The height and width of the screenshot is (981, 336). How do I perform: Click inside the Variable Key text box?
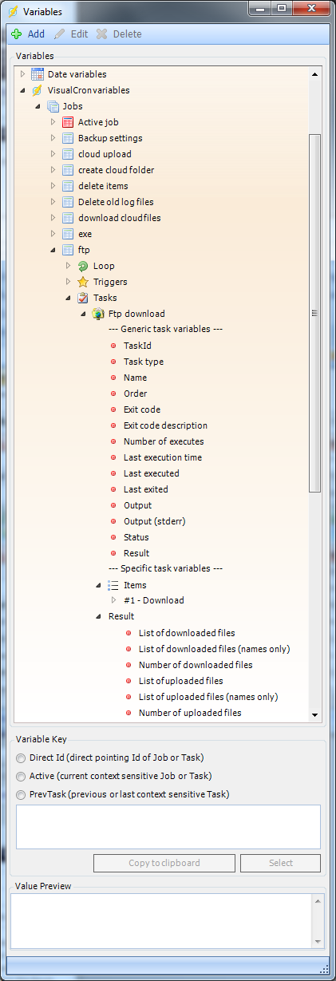point(168,826)
